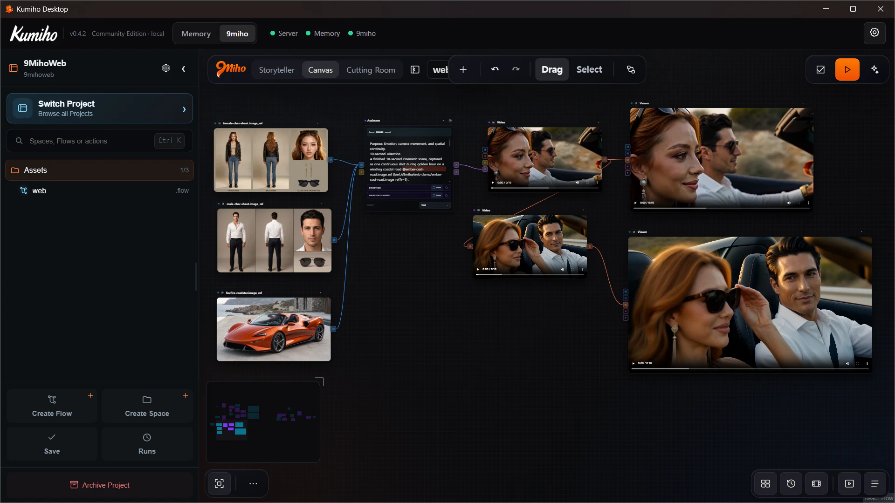This screenshot has height=503, width=895.
Task: Open the lower Video node's three-dot menu
Action: pyautogui.click(x=582, y=269)
